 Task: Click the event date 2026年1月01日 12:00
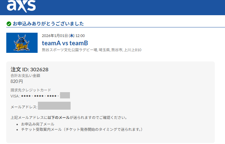point(63,36)
